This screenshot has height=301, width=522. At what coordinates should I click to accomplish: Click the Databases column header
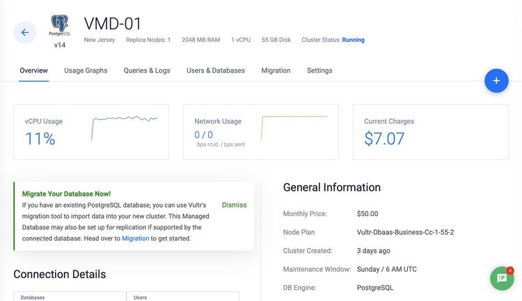click(x=33, y=298)
